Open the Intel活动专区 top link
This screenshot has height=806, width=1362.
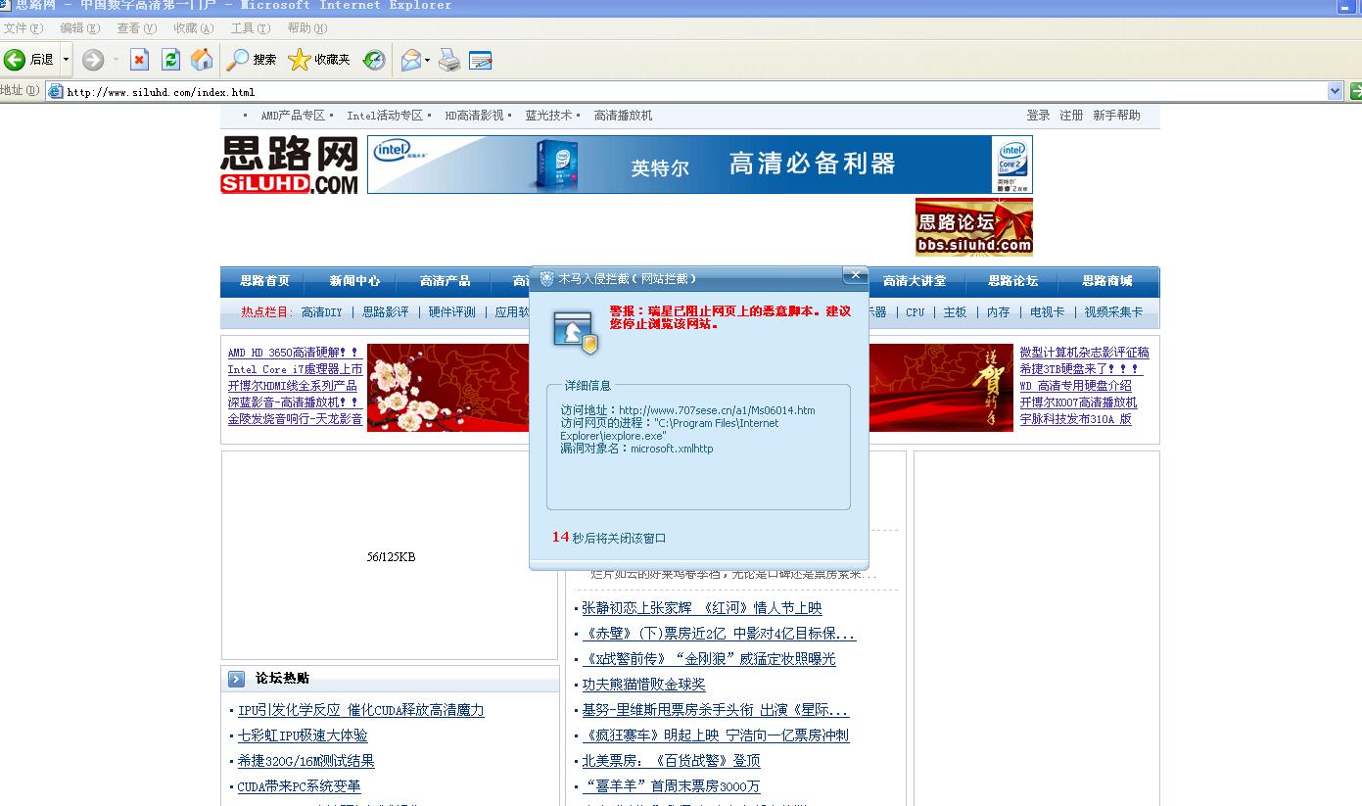(x=385, y=116)
